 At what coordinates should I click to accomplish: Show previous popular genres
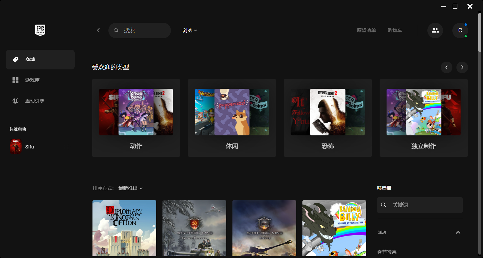[x=446, y=68]
